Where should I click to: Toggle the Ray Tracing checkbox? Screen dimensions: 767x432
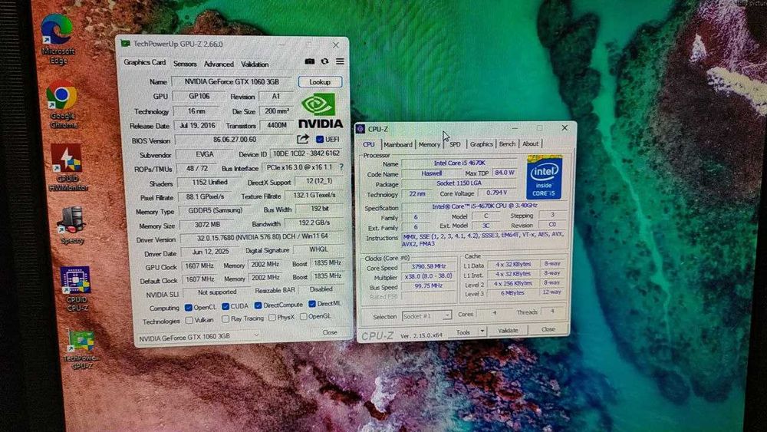pyautogui.click(x=225, y=318)
